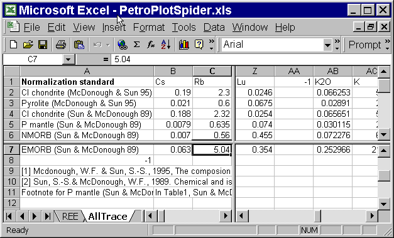Save the workbook with the floppy disk icon
This screenshot has height=238, width=394.
43,45
